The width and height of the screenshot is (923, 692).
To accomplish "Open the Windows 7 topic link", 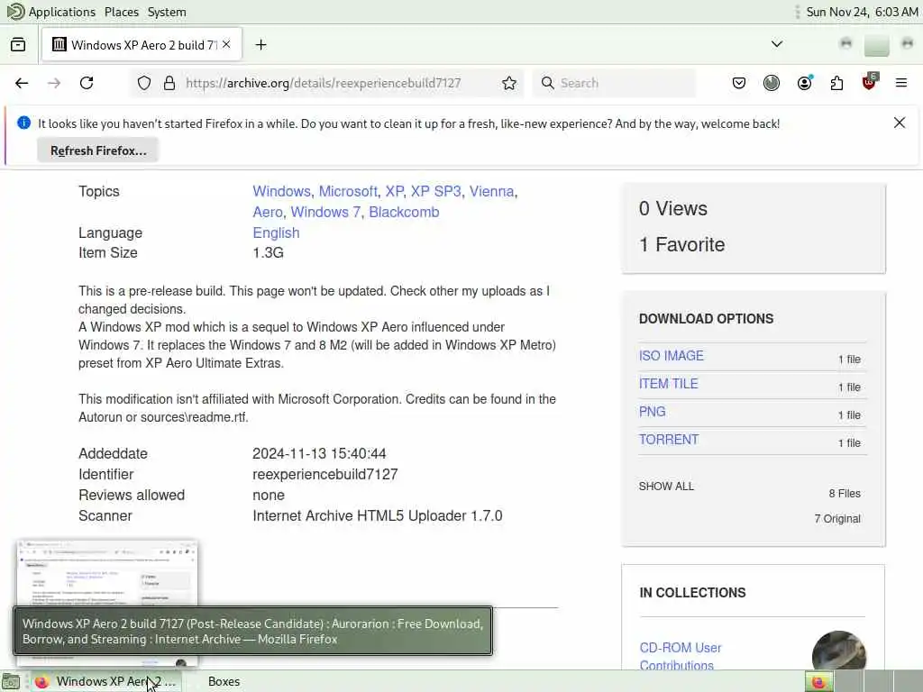I will tap(325, 212).
